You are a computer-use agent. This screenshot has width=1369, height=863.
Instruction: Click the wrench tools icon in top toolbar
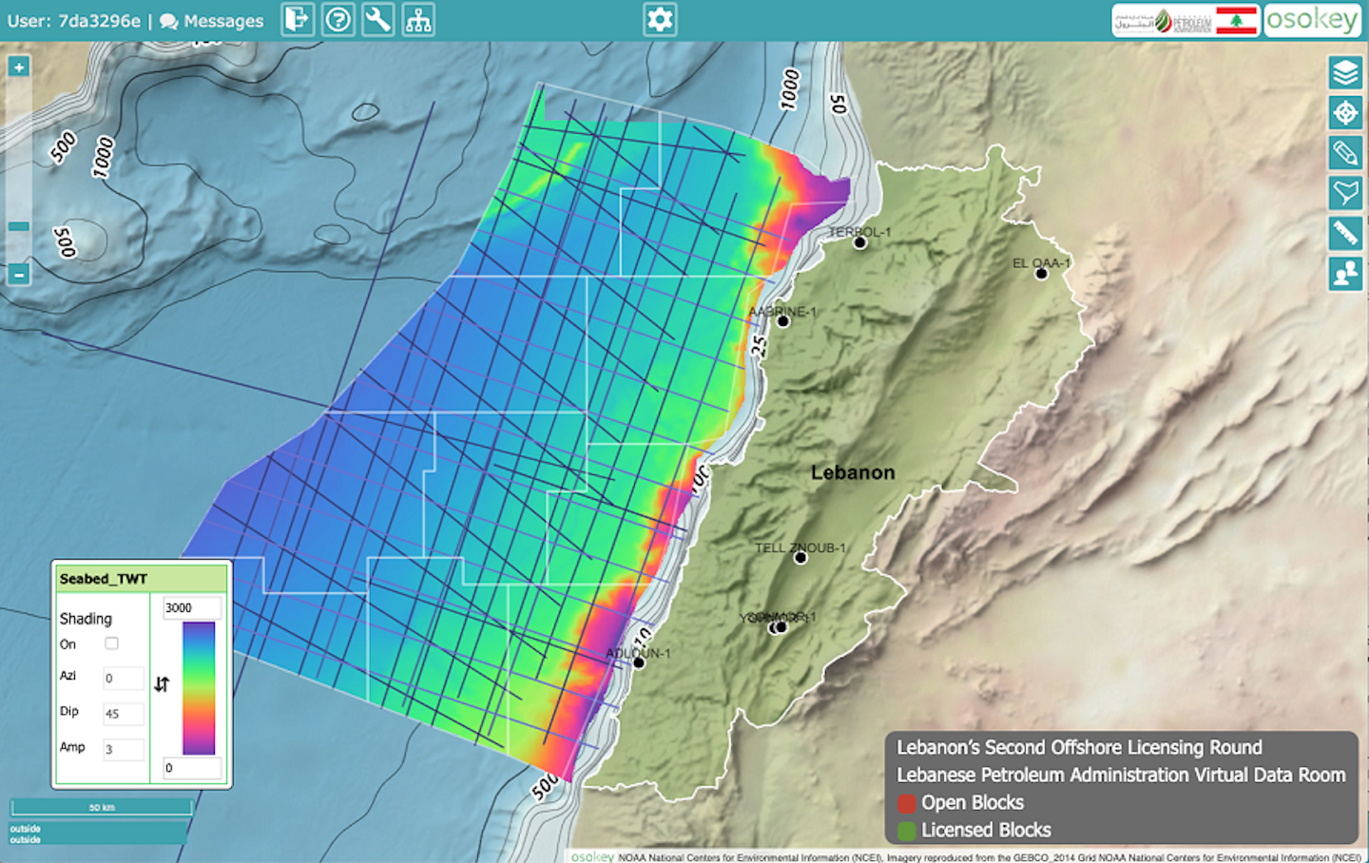[378, 20]
